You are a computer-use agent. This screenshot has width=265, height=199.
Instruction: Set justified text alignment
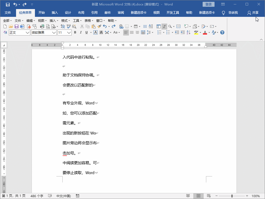(132, 32)
